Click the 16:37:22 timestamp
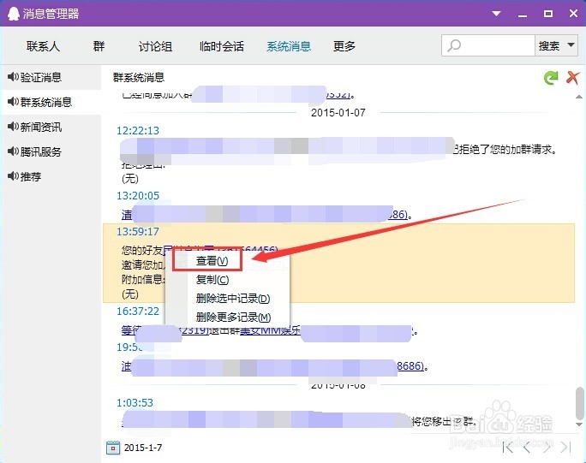Screen dimensions: 586x463 point(138,311)
